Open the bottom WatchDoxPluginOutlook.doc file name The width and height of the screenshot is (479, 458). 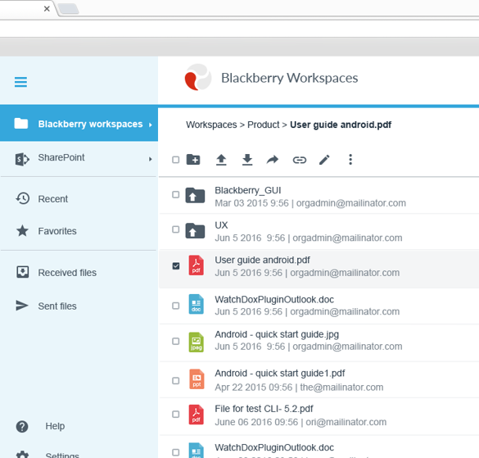[274, 447]
